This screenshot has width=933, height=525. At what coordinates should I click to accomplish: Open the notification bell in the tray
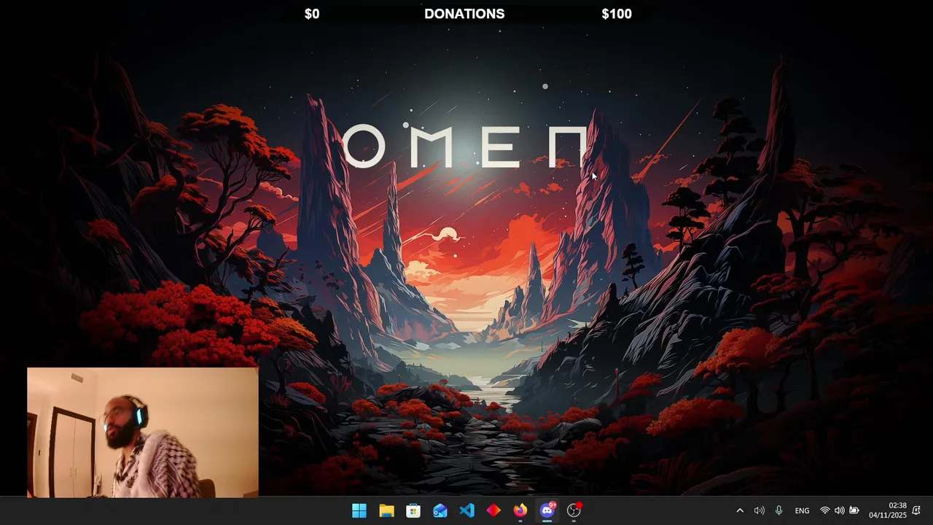pyautogui.click(x=918, y=510)
